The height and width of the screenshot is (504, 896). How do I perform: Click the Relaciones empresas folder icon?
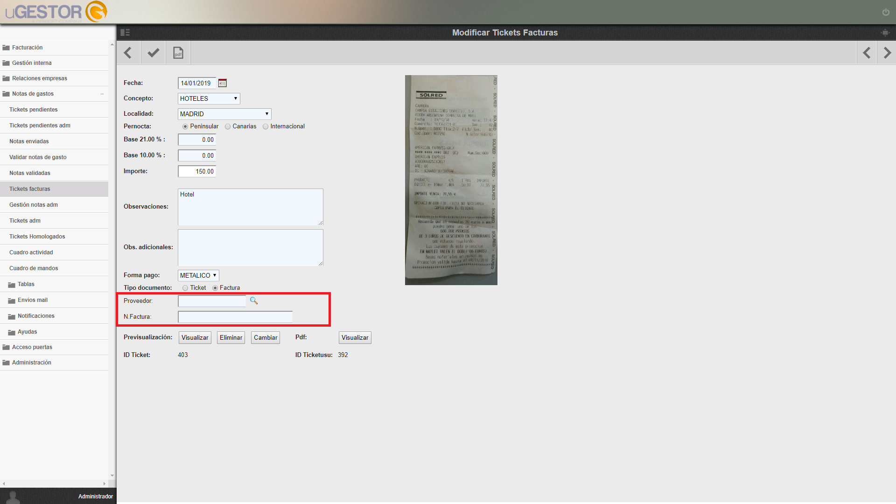pos(6,78)
